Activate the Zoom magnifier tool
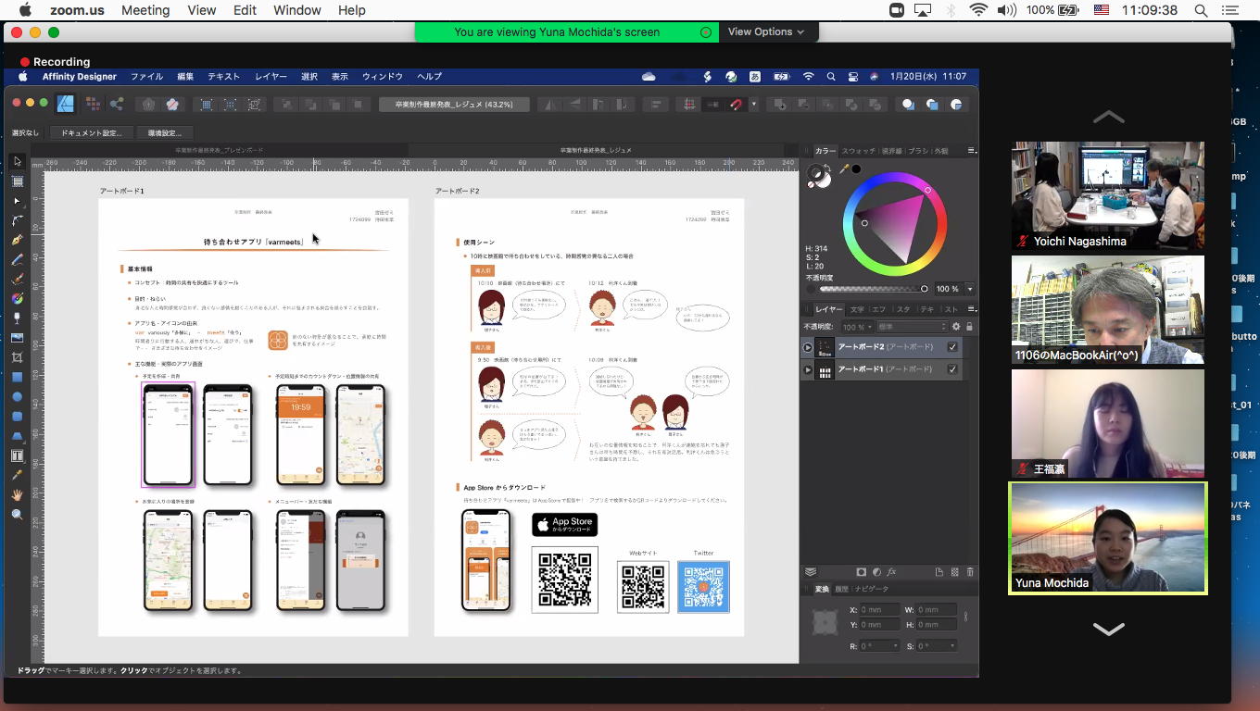 (x=17, y=515)
